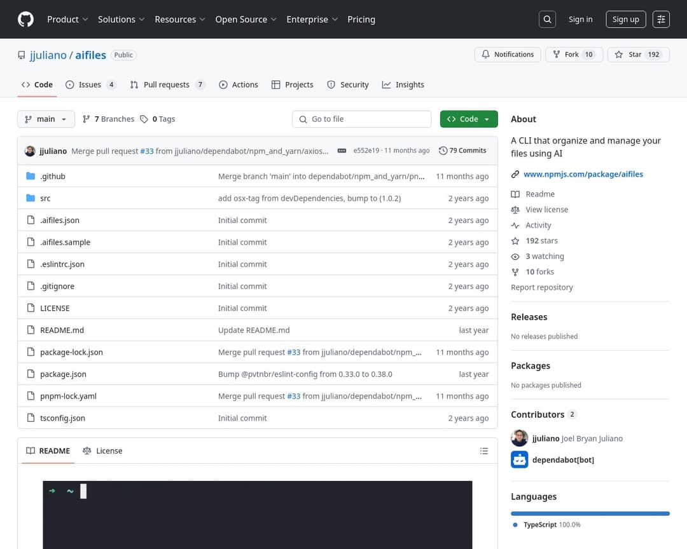This screenshot has height=549, width=687.
Task: Click the e552e19 commit hash
Action: tap(366, 151)
